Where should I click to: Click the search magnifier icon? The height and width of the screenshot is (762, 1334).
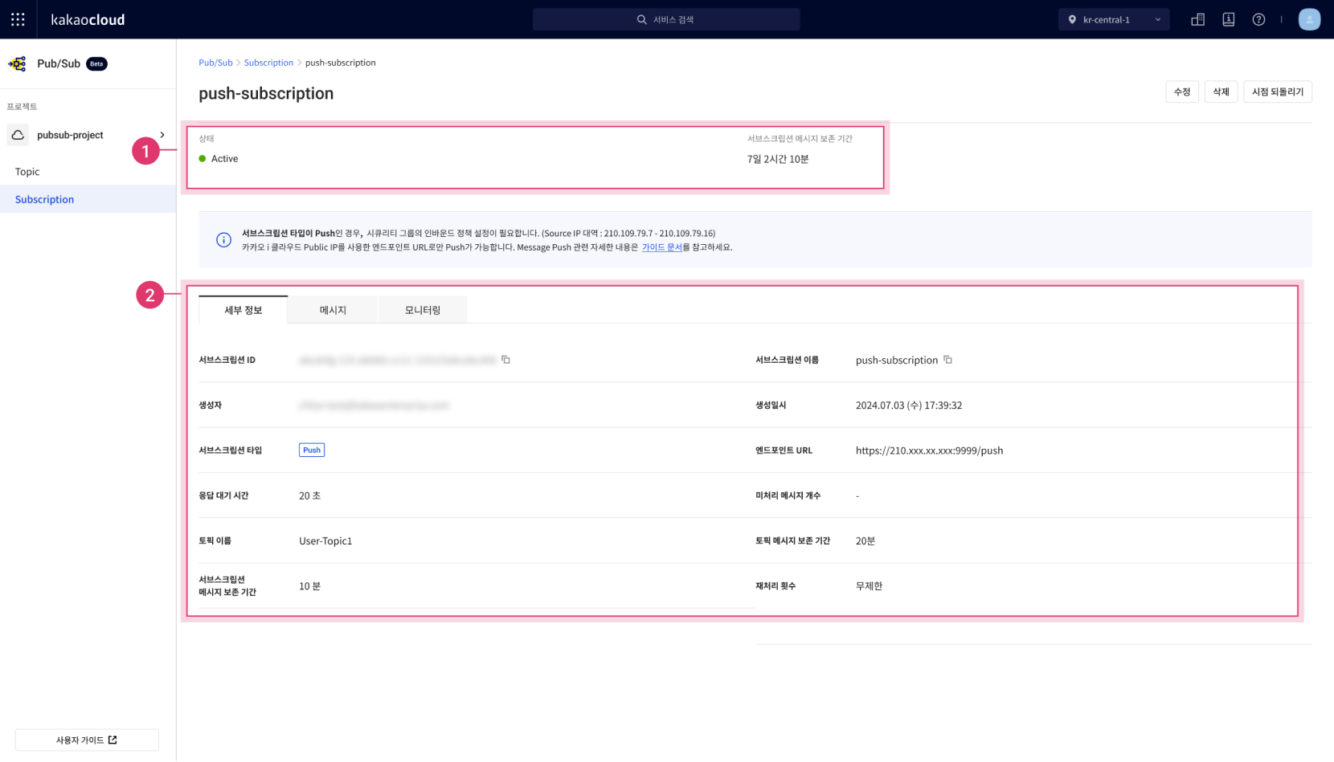(641, 19)
